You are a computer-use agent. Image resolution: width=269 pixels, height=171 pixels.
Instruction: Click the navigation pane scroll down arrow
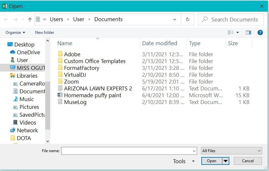48,141
